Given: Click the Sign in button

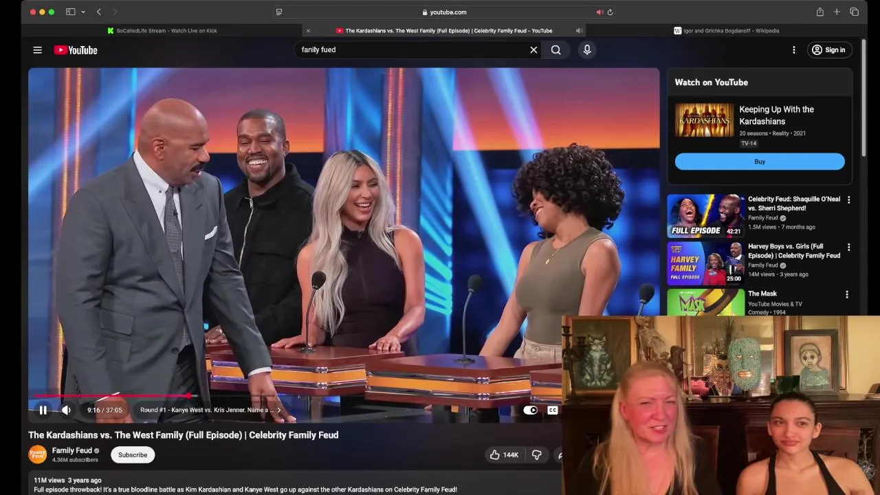Looking at the screenshot, I should pyautogui.click(x=829, y=49).
